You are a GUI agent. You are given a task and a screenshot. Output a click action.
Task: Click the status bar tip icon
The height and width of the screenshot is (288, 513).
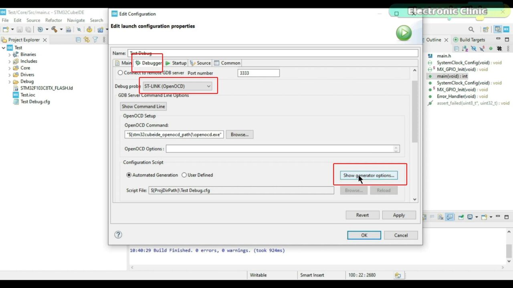coord(398,275)
